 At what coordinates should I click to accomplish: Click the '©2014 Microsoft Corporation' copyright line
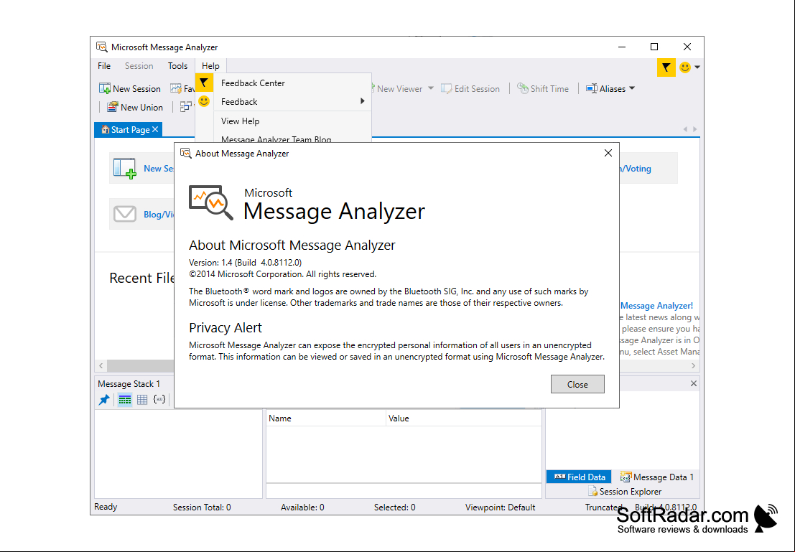[x=283, y=274]
